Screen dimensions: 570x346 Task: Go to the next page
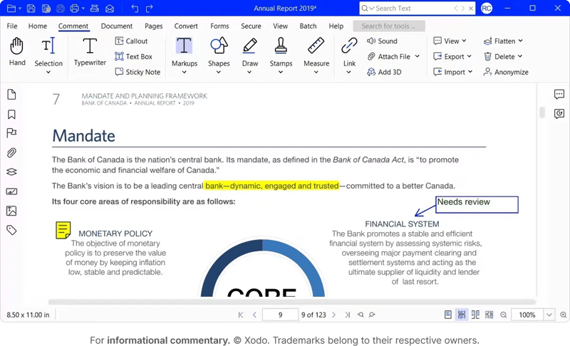click(x=333, y=315)
